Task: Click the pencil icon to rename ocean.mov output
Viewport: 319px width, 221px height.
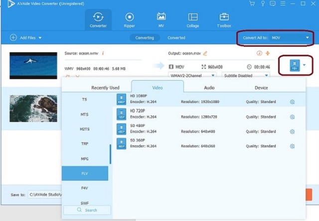Action: (x=205, y=53)
